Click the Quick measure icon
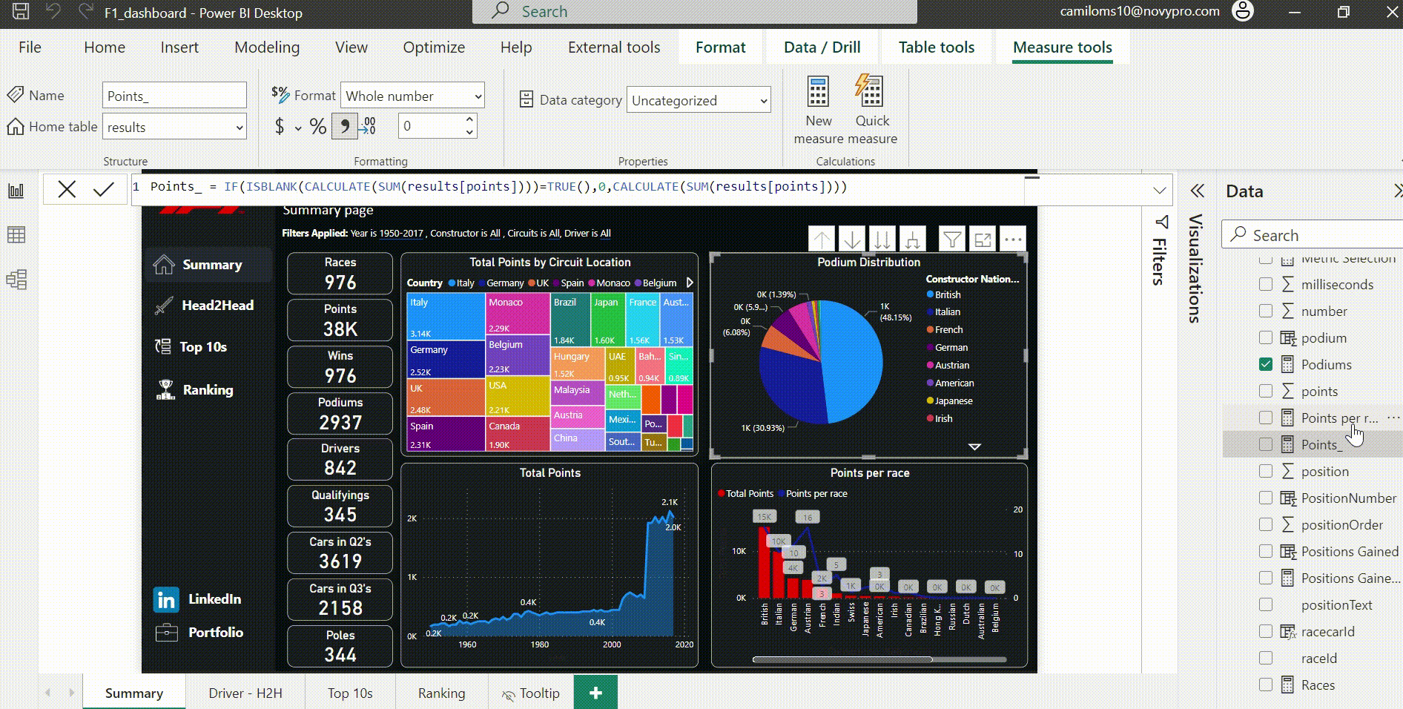 tap(872, 110)
